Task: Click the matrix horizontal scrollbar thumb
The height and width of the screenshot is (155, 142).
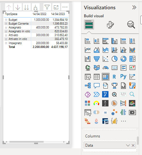Action: pyautogui.click(x=26, y=142)
